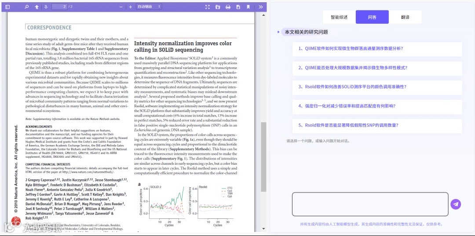Screen dimensions: 475x236
Task: Click the bookmark current view icon
Action: pos(248,7)
